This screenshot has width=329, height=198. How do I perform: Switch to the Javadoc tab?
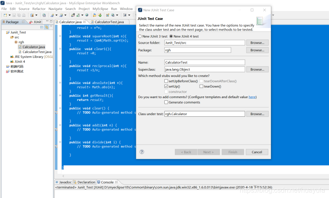[64, 182]
